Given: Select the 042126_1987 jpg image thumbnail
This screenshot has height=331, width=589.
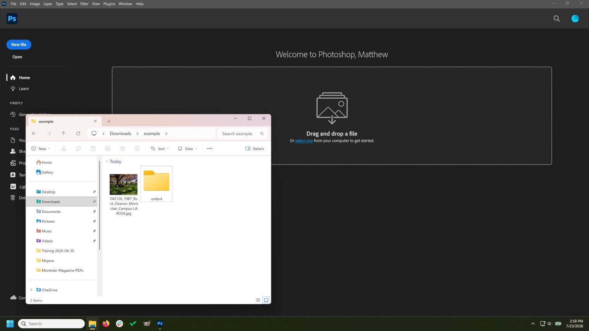Looking at the screenshot, I should click(124, 184).
